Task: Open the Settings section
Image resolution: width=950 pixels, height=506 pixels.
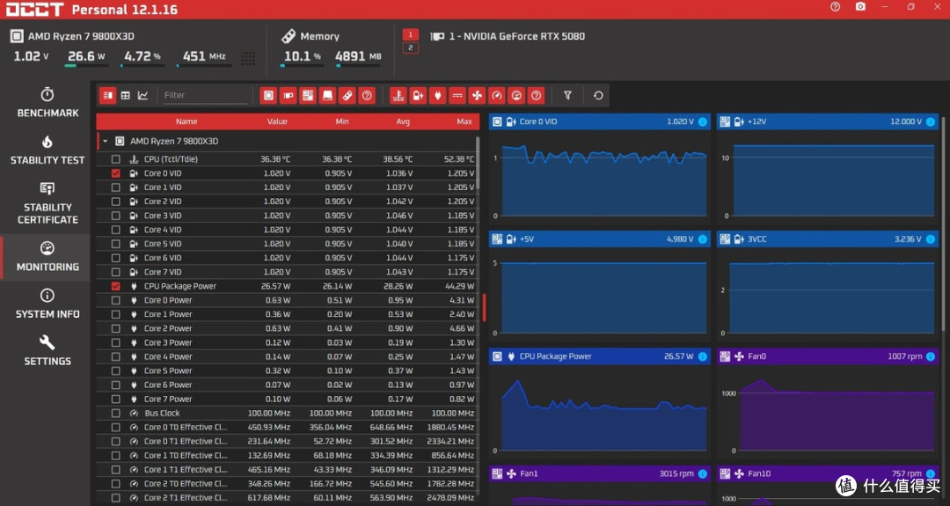Action: [47, 351]
